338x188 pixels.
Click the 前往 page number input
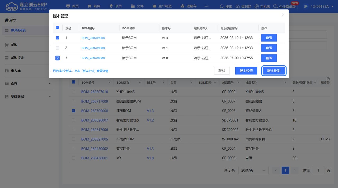pos(318,170)
